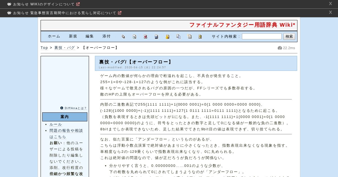Open external link icon beside WIKIのデザインについて
The height and width of the screenshot is (177, 338).
78,4
